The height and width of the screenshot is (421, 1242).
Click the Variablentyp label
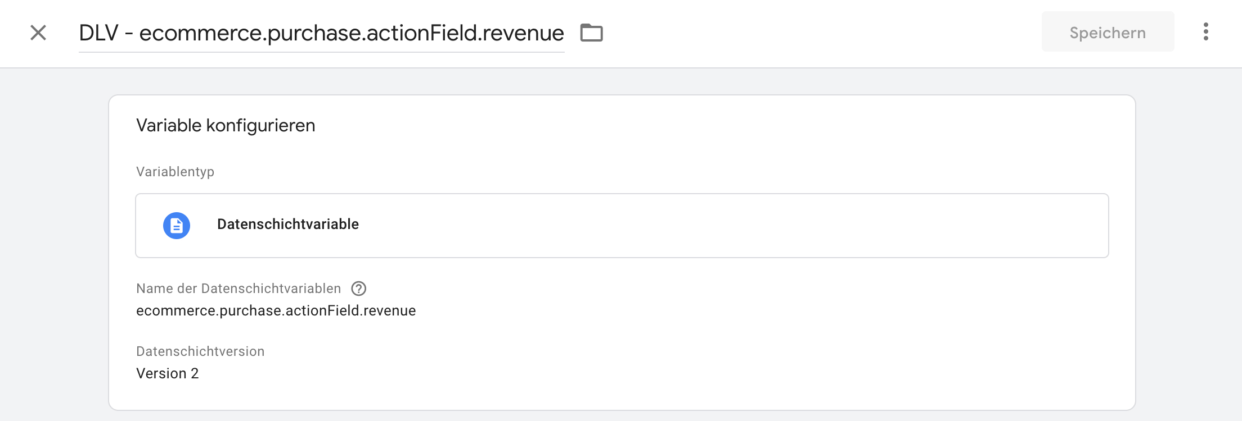[x=175, y=172]
